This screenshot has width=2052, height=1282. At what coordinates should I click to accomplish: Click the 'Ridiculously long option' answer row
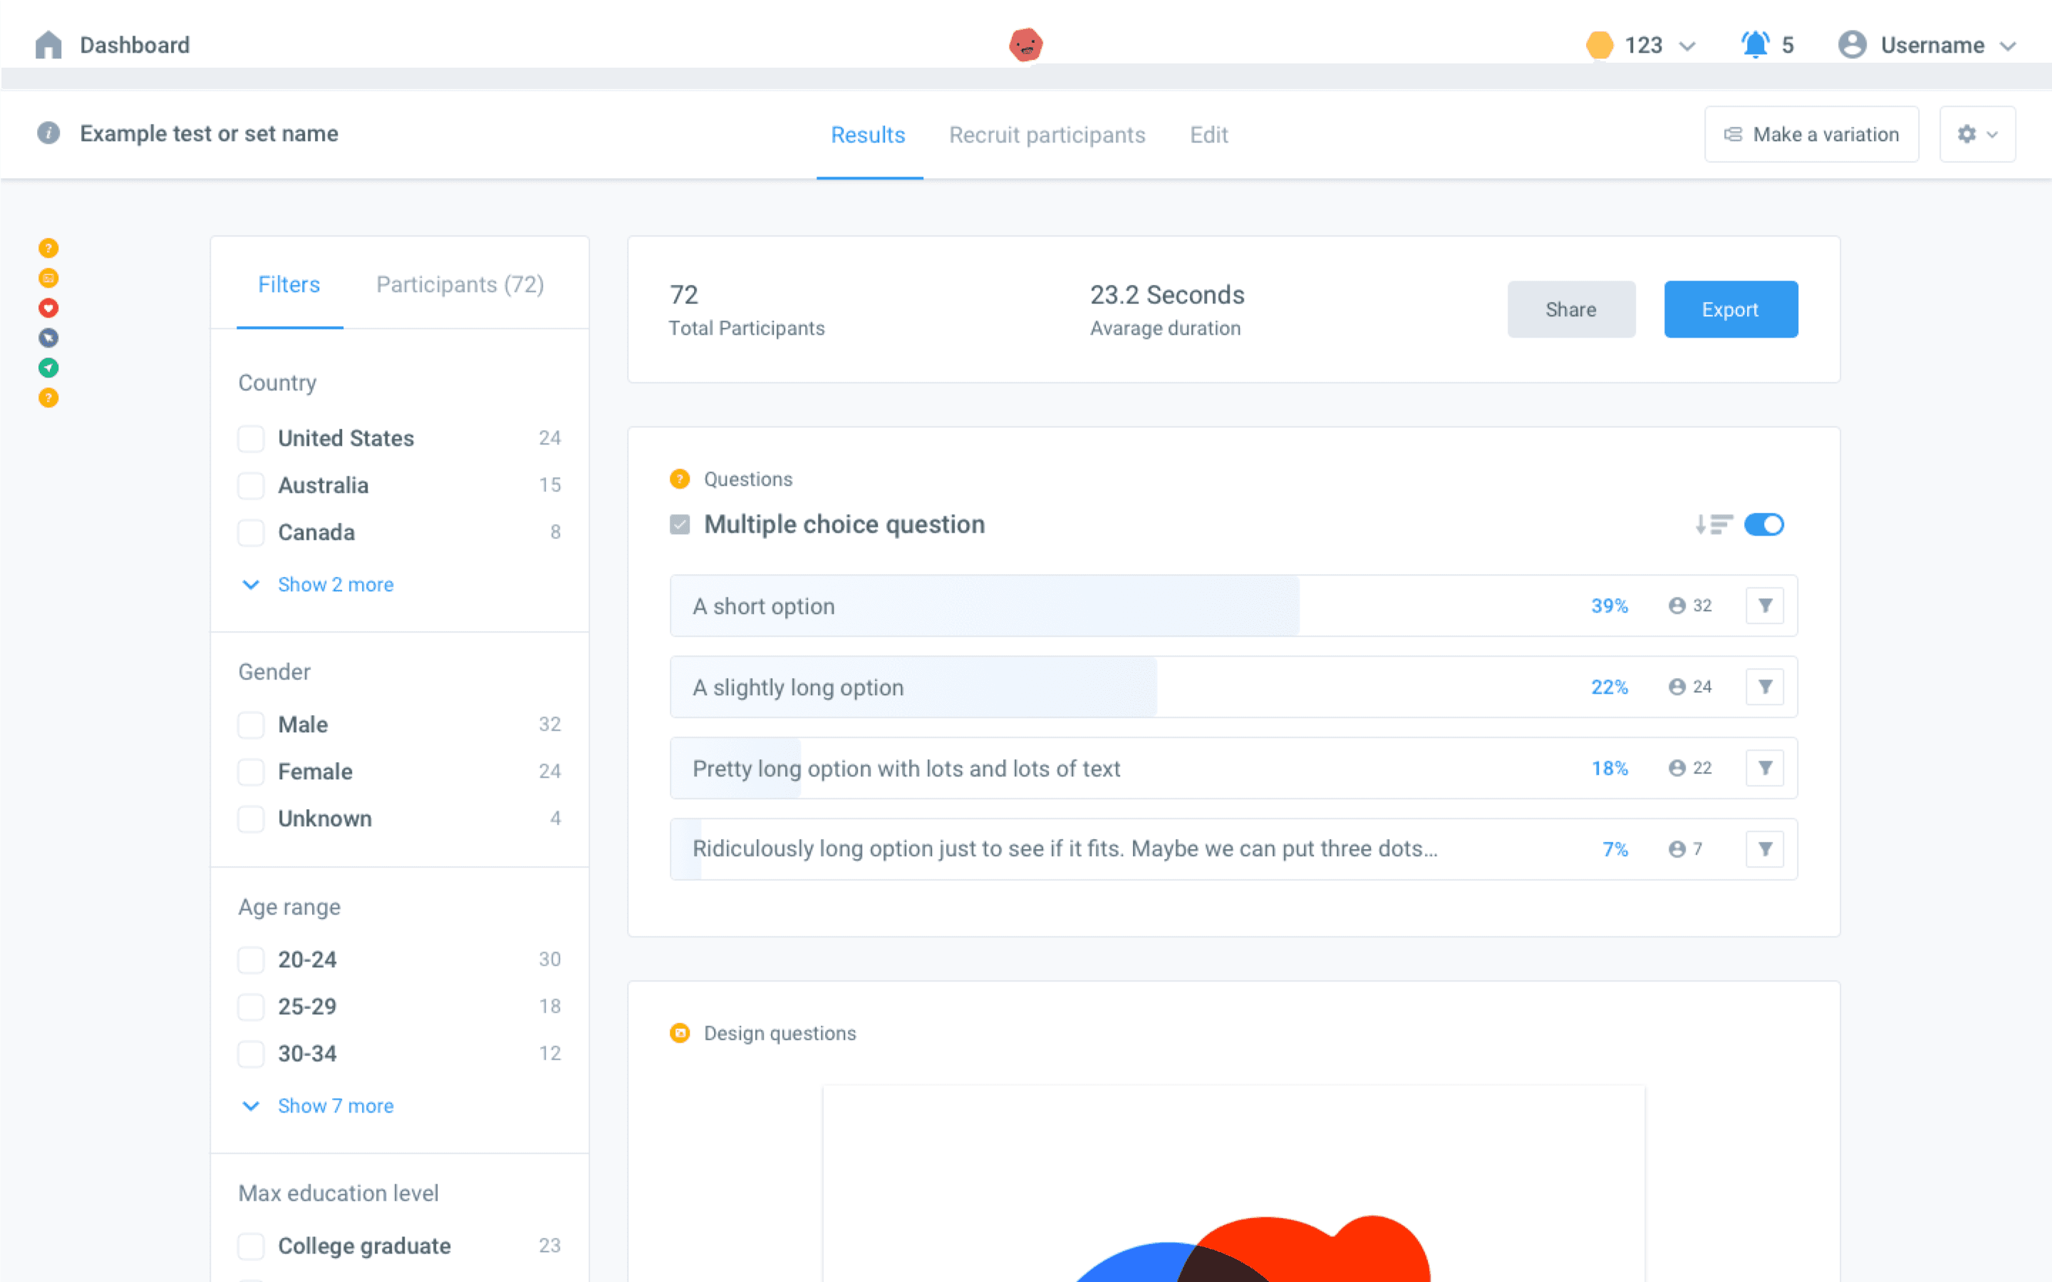point(1233,849)
